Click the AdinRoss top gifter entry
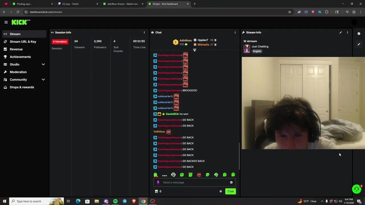The width and height of the screenshot is (365, 205). tap(182, 42)
